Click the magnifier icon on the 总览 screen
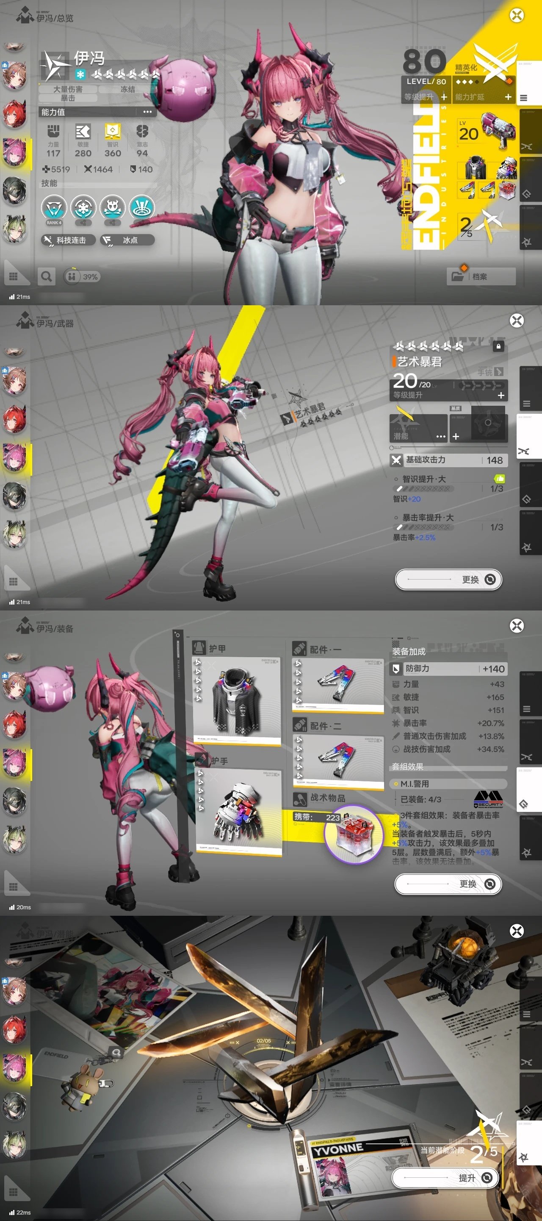The image size is (542, 1221). point(47,276)
